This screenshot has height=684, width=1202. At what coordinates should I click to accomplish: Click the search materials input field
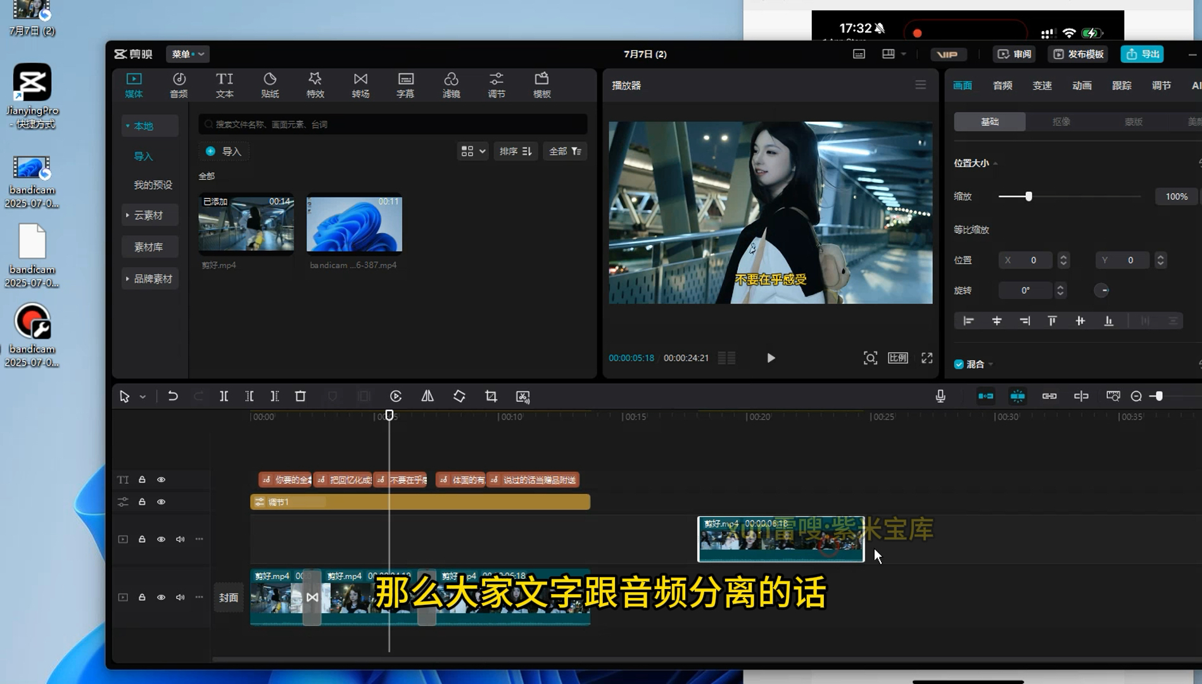(x=393, y=125)
